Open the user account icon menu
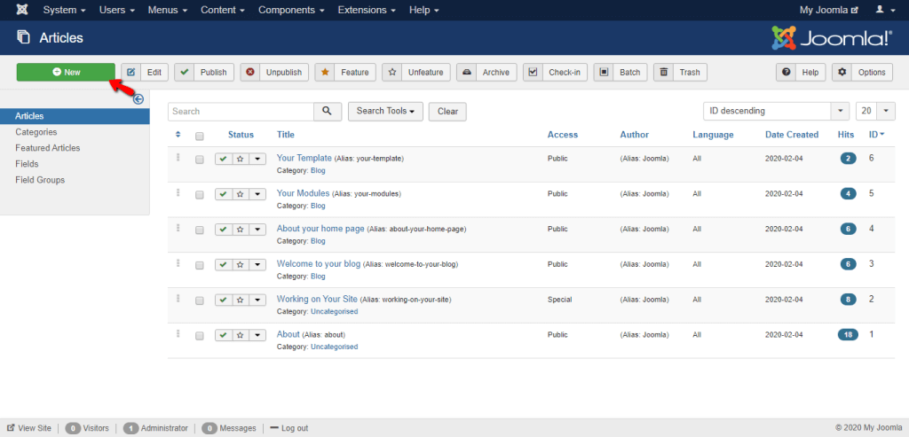The height and width of the screenshot is (437, 909). point(884,10)
